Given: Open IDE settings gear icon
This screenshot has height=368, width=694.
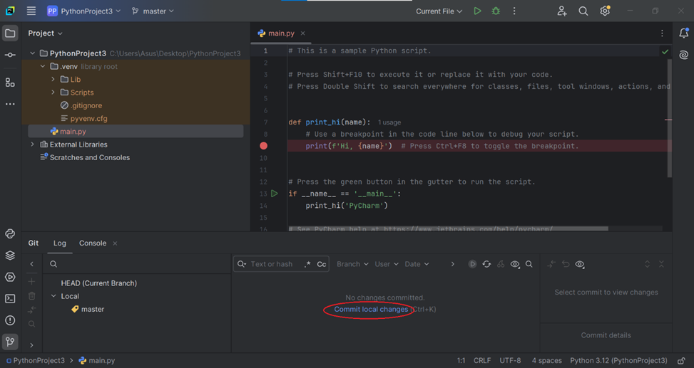Looking at the screenshot, I should (x=605, y=11).
